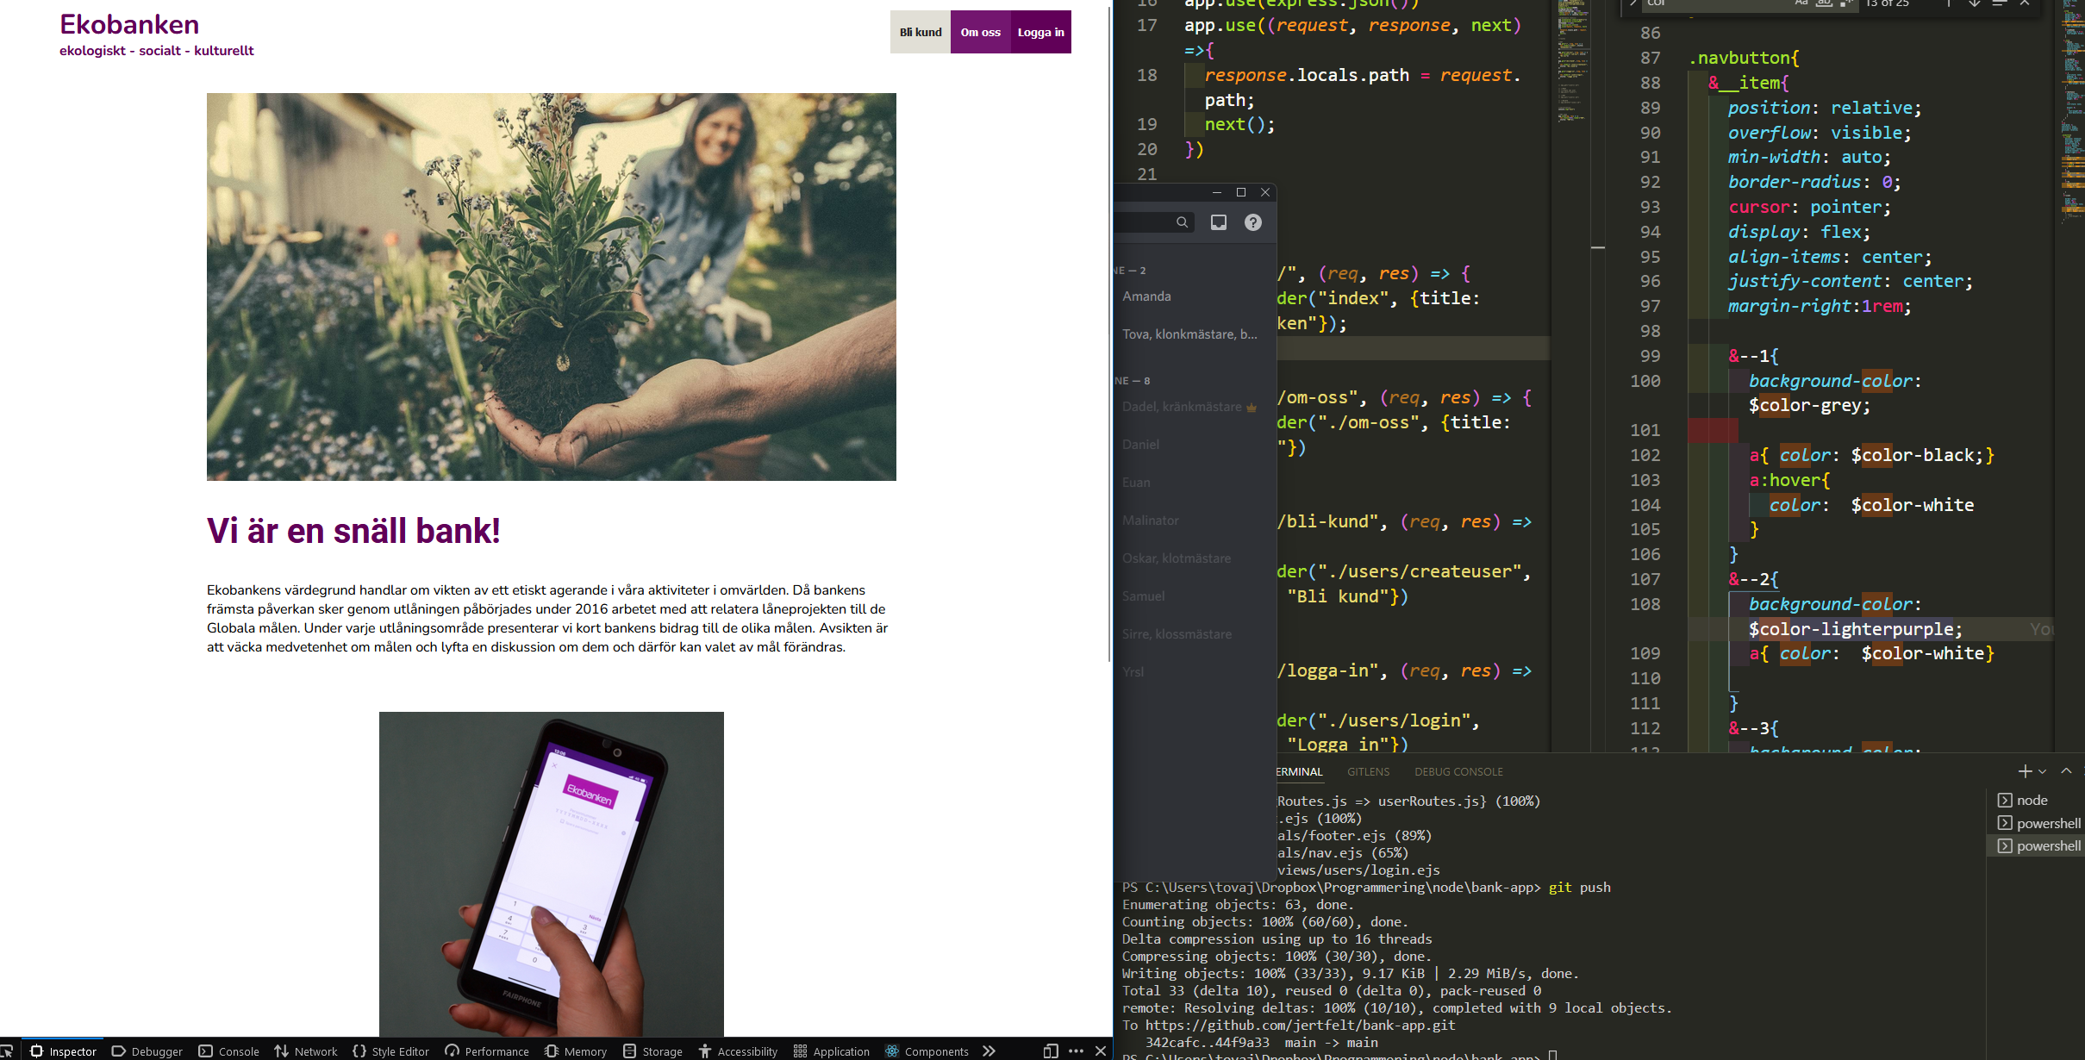Toggle Match Case in the Find widget
2085x1060 pixels.
[x=1800, y=3]
